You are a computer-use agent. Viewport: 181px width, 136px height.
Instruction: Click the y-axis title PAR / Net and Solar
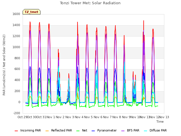[x=4, y=65]
